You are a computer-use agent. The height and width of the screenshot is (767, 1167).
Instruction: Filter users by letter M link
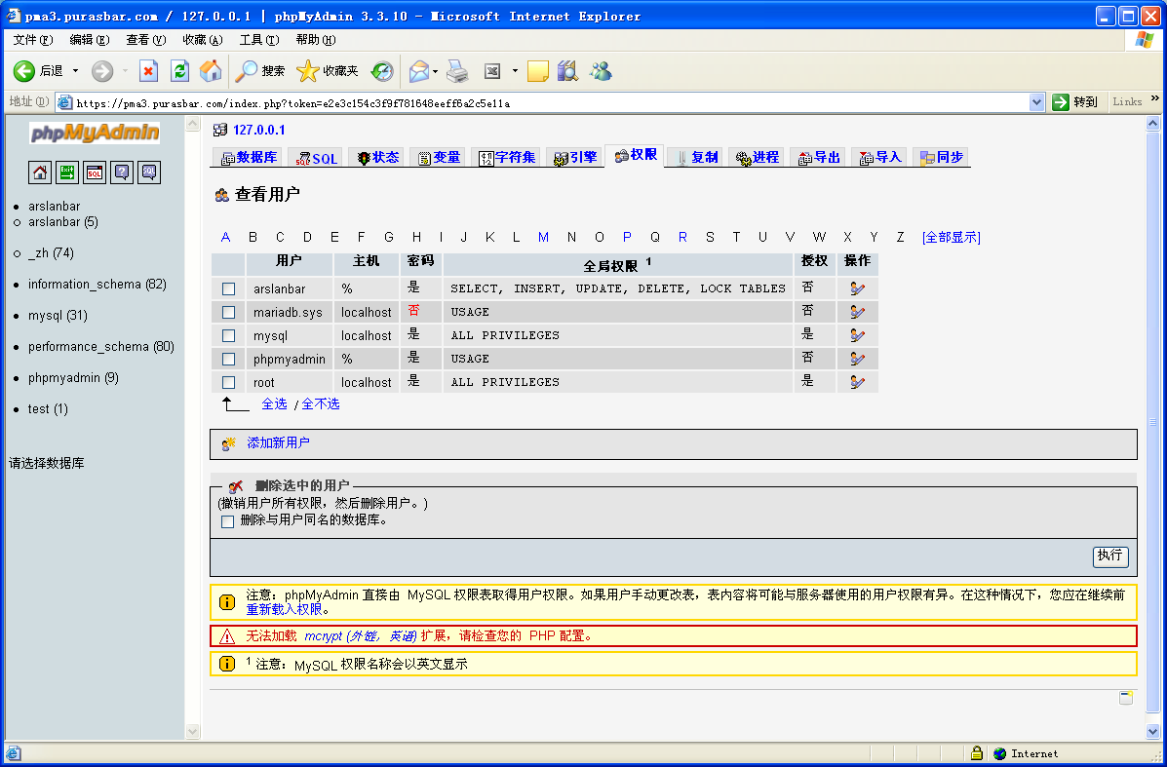click(x=543, y=238)
